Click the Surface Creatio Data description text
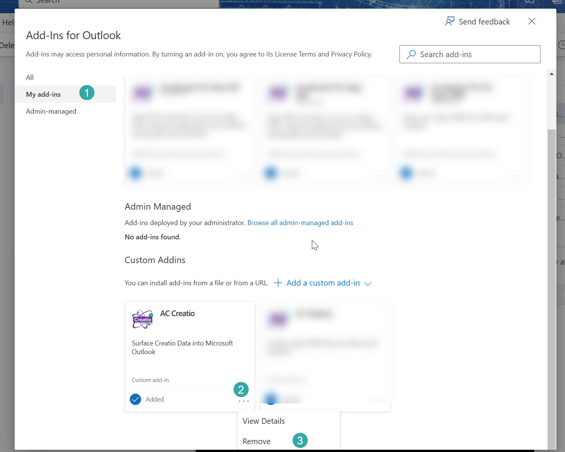Viewport: 565px width, 452px height. 182,347
